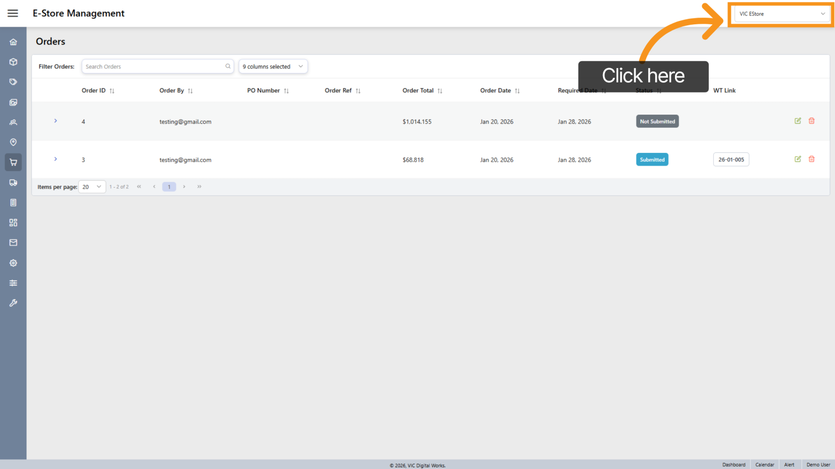Edit order 4 using pencil icon

click(x=798, y=121)
